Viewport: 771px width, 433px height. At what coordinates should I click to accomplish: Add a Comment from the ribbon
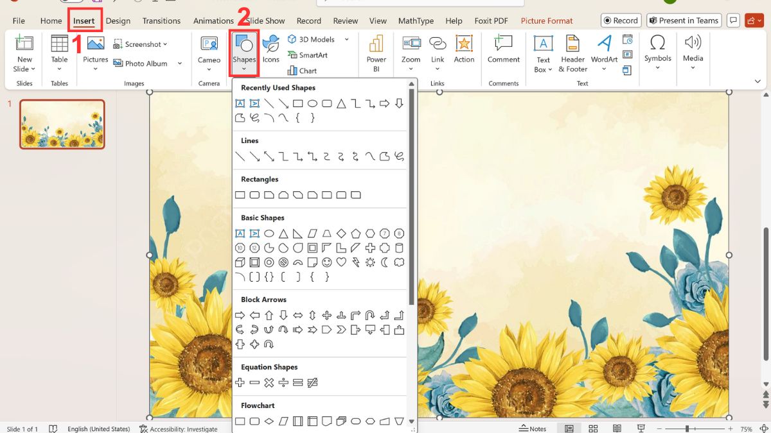[x=503, y=49]
